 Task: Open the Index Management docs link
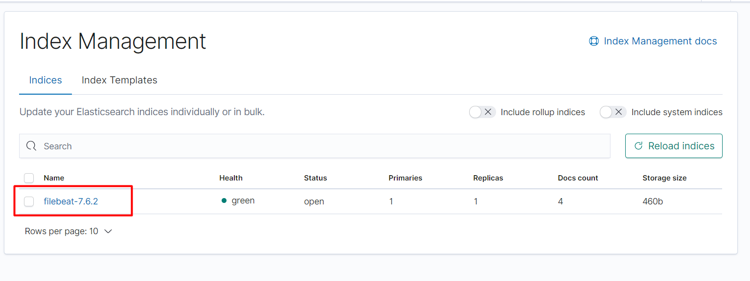click(x=660, y=41)
